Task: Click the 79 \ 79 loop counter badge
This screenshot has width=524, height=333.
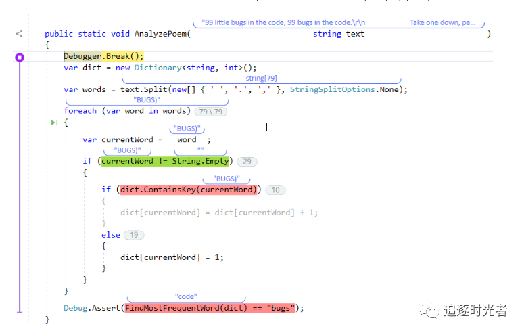Action: [x=210, y=112]
